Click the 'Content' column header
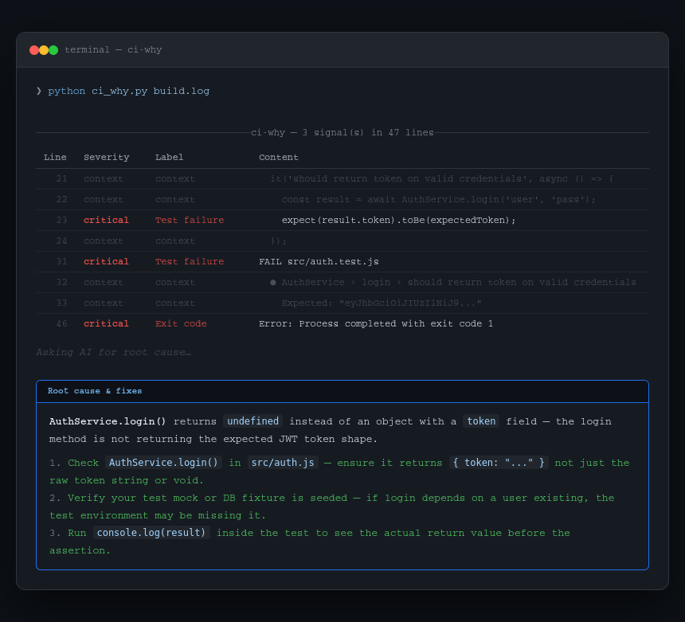This screenshot has height=622, width=685. pyautogui.click(x=278, y=157)
